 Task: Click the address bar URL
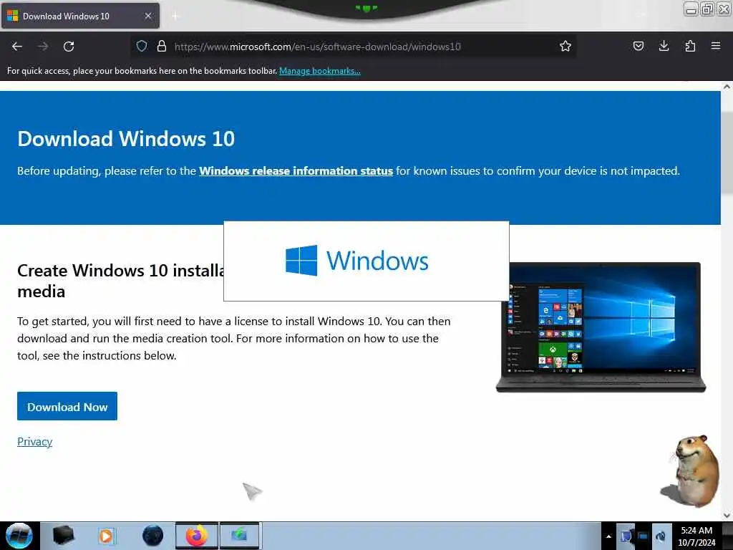(317, 47)
